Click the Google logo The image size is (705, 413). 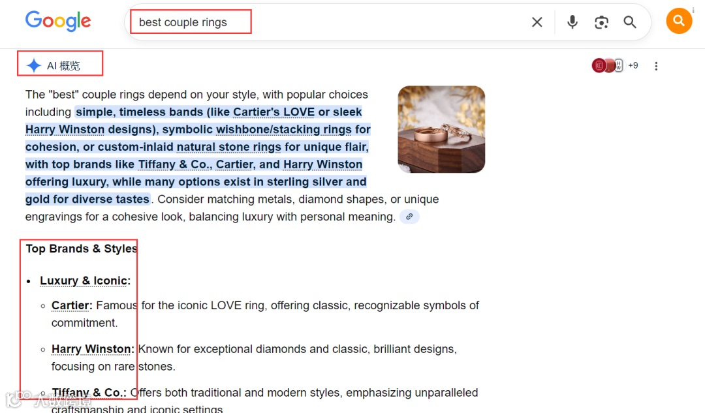point(58,21)
